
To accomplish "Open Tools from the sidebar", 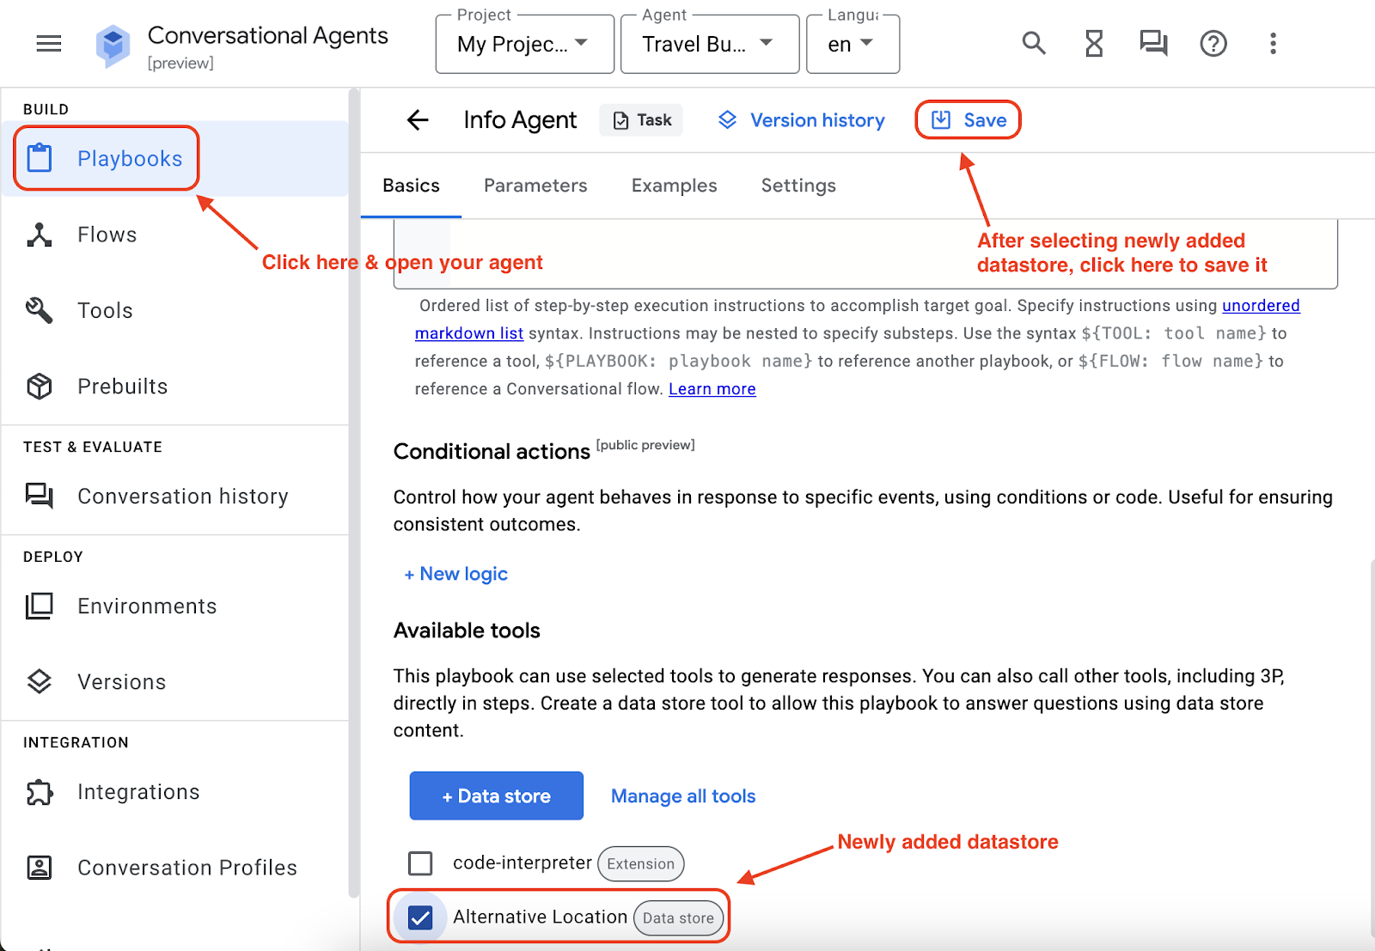I will [105, 311].
